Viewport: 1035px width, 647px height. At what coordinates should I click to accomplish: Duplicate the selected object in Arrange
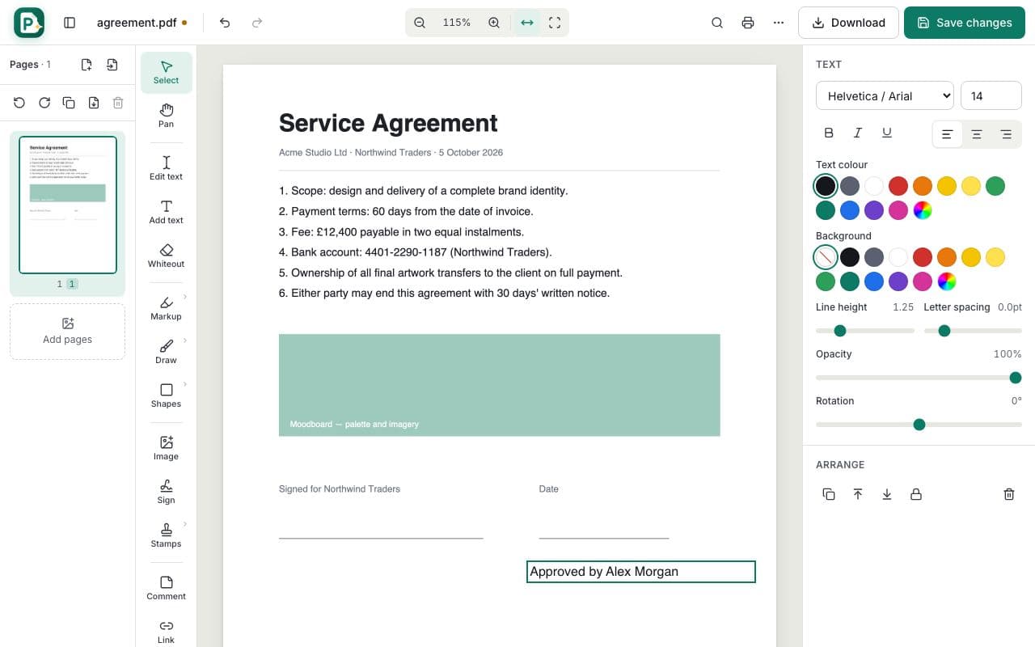(x=829, y=494)
